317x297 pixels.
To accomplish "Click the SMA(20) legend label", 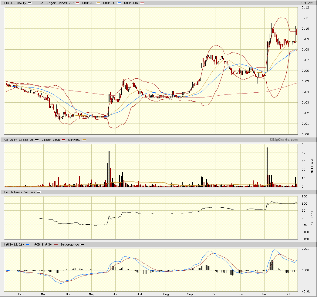I will (x=89, y=3).
